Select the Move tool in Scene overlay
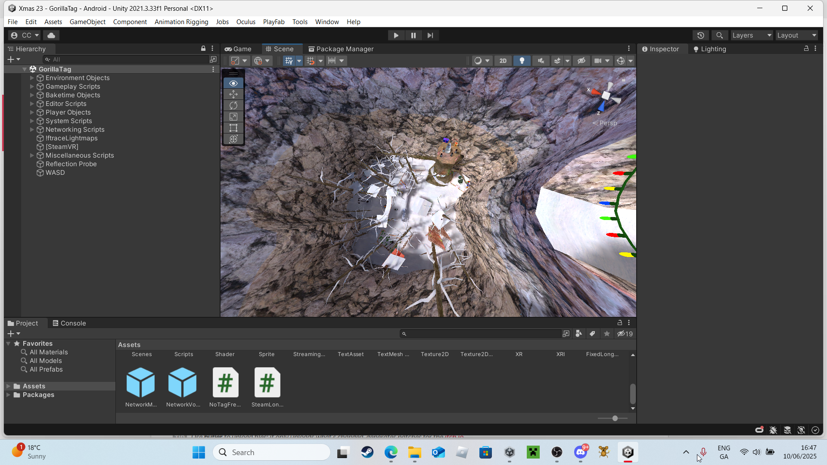This screenshot has height=465, width=827. [233, 94]
